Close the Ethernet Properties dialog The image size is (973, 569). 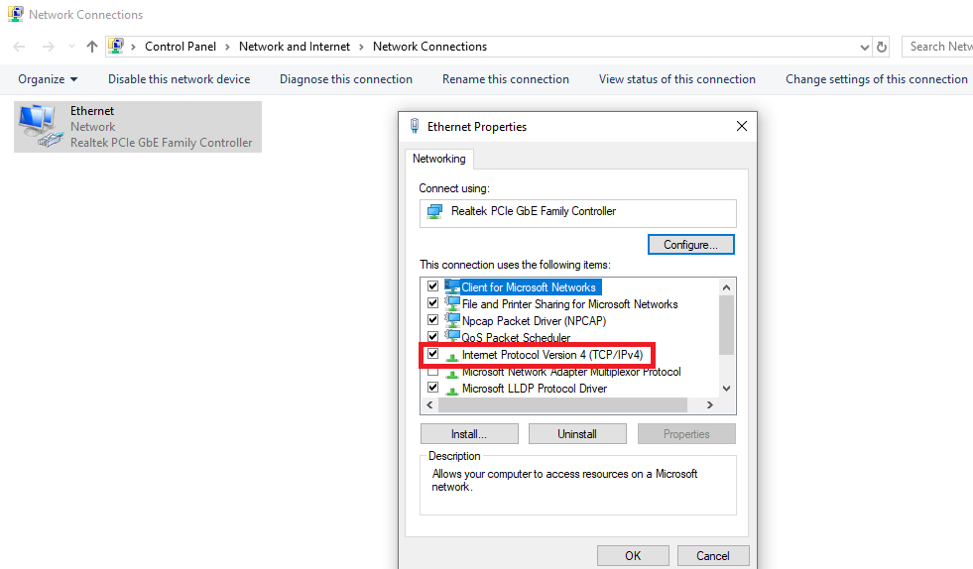[x=742, y=126]
